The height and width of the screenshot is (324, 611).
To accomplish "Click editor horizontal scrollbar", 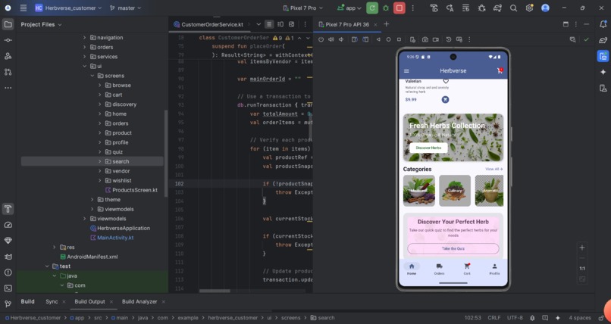I will click(215, 291).
